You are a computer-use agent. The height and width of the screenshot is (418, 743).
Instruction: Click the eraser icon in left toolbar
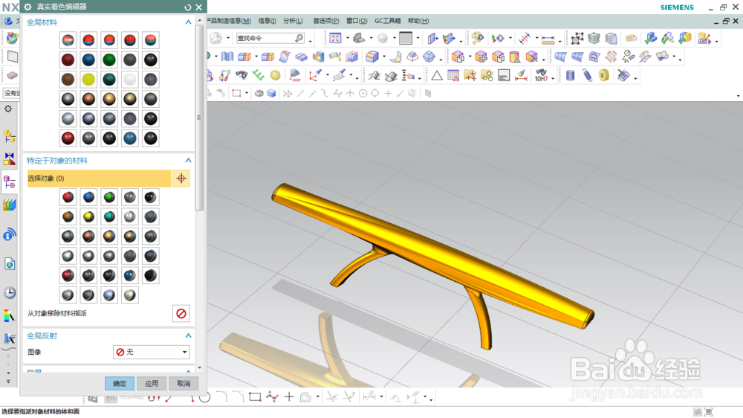pos(12,75)
